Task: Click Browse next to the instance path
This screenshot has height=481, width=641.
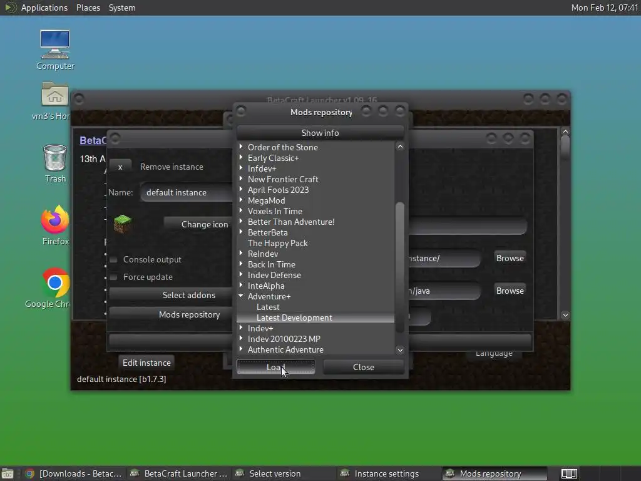Action: (x=510, y=258)
